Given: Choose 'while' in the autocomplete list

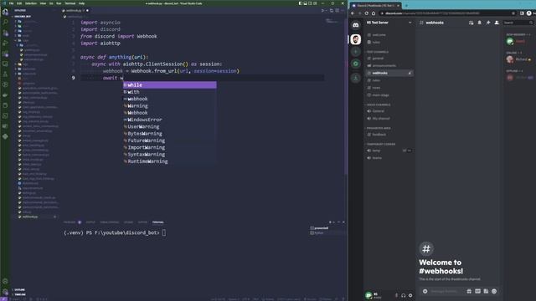Looking at the screenshot, I should [169, 85].
